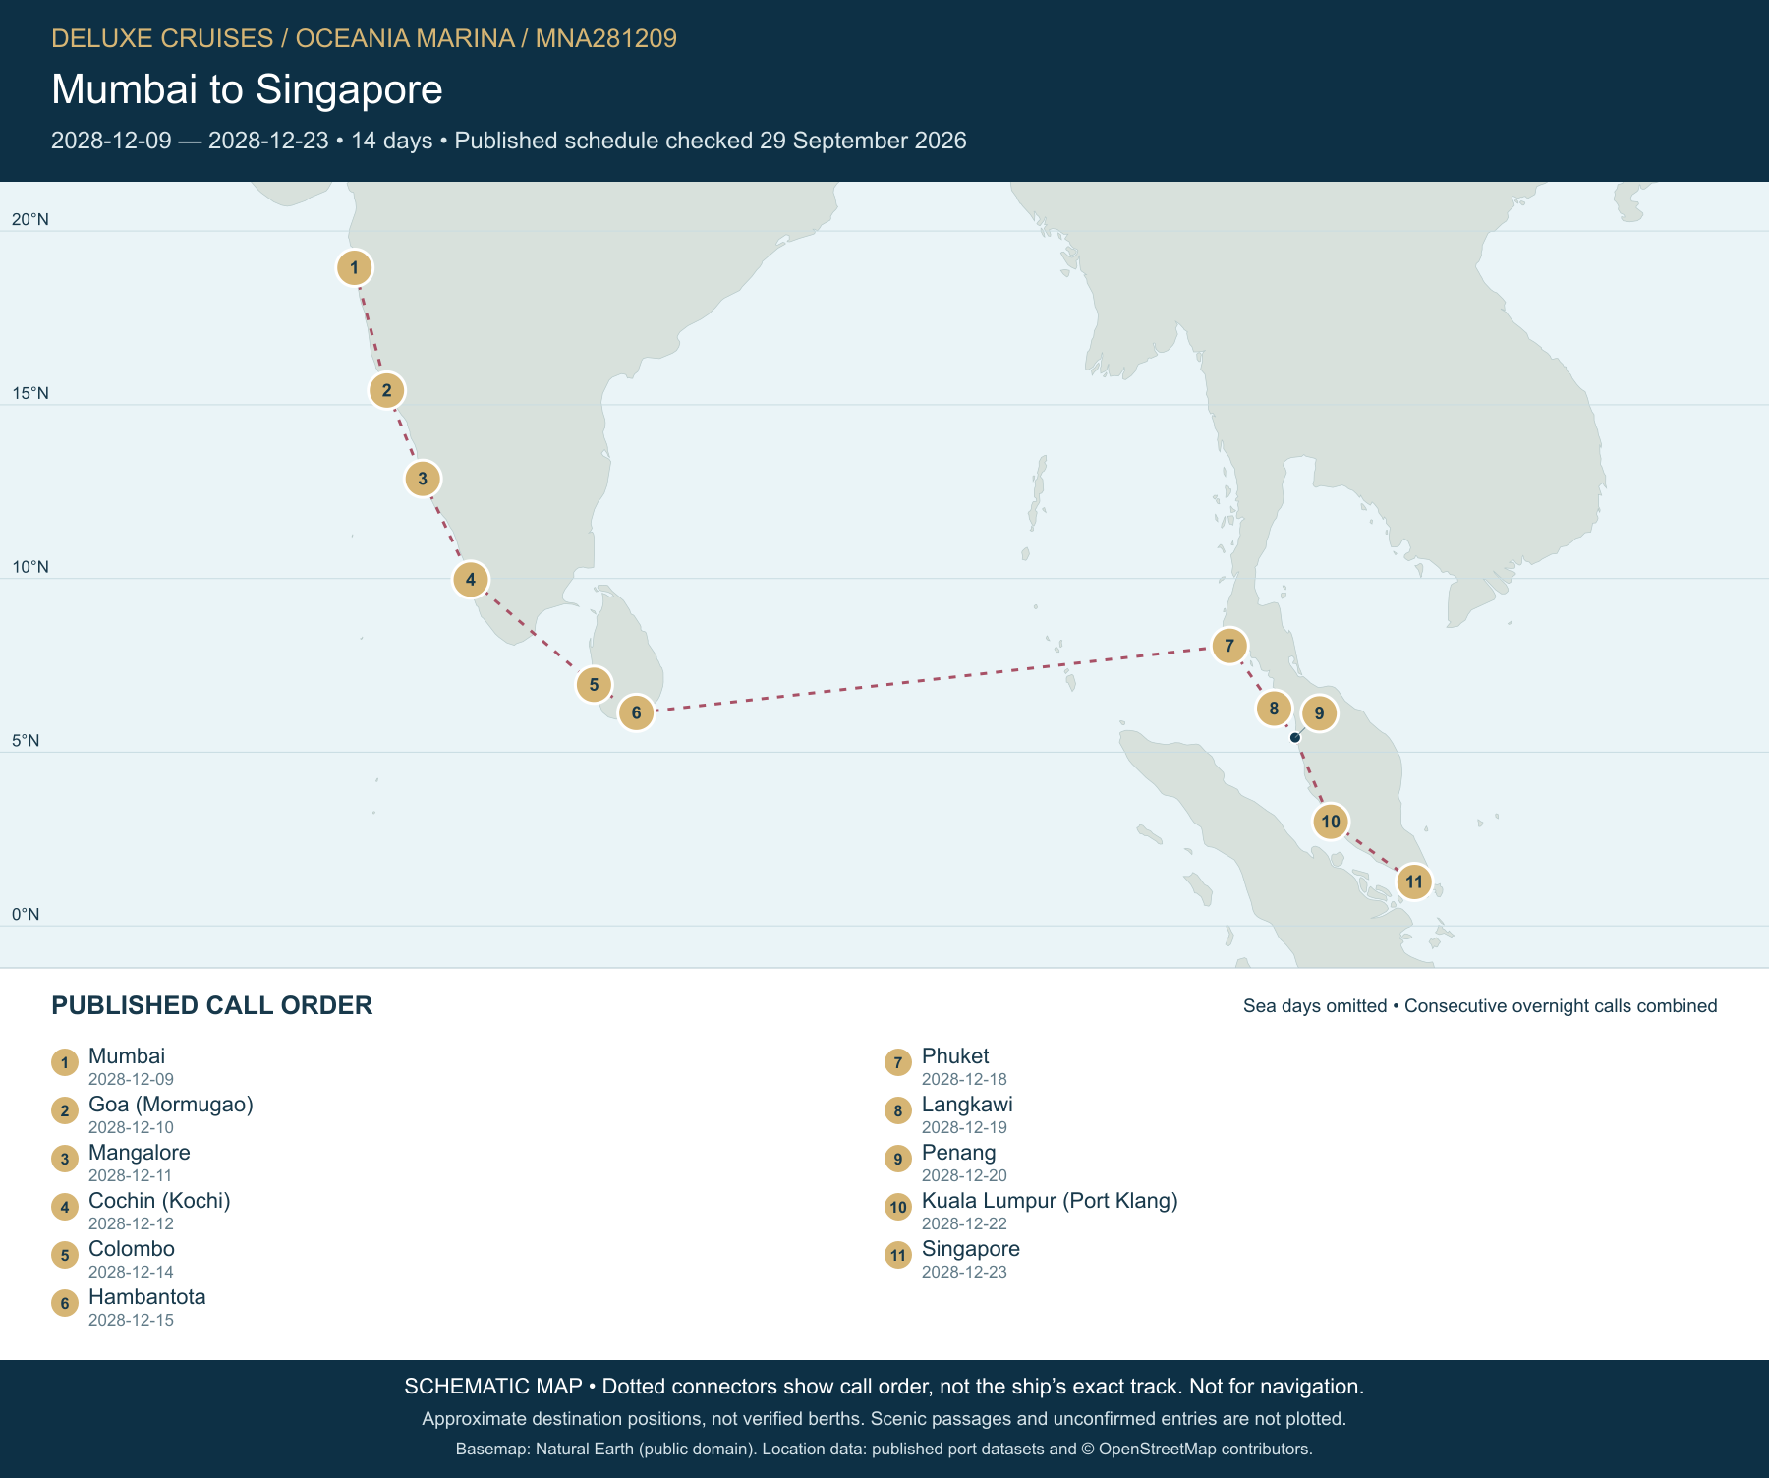Click "Mangalore" in the call order list
1769x1478 pixels.
(140, 1153)
